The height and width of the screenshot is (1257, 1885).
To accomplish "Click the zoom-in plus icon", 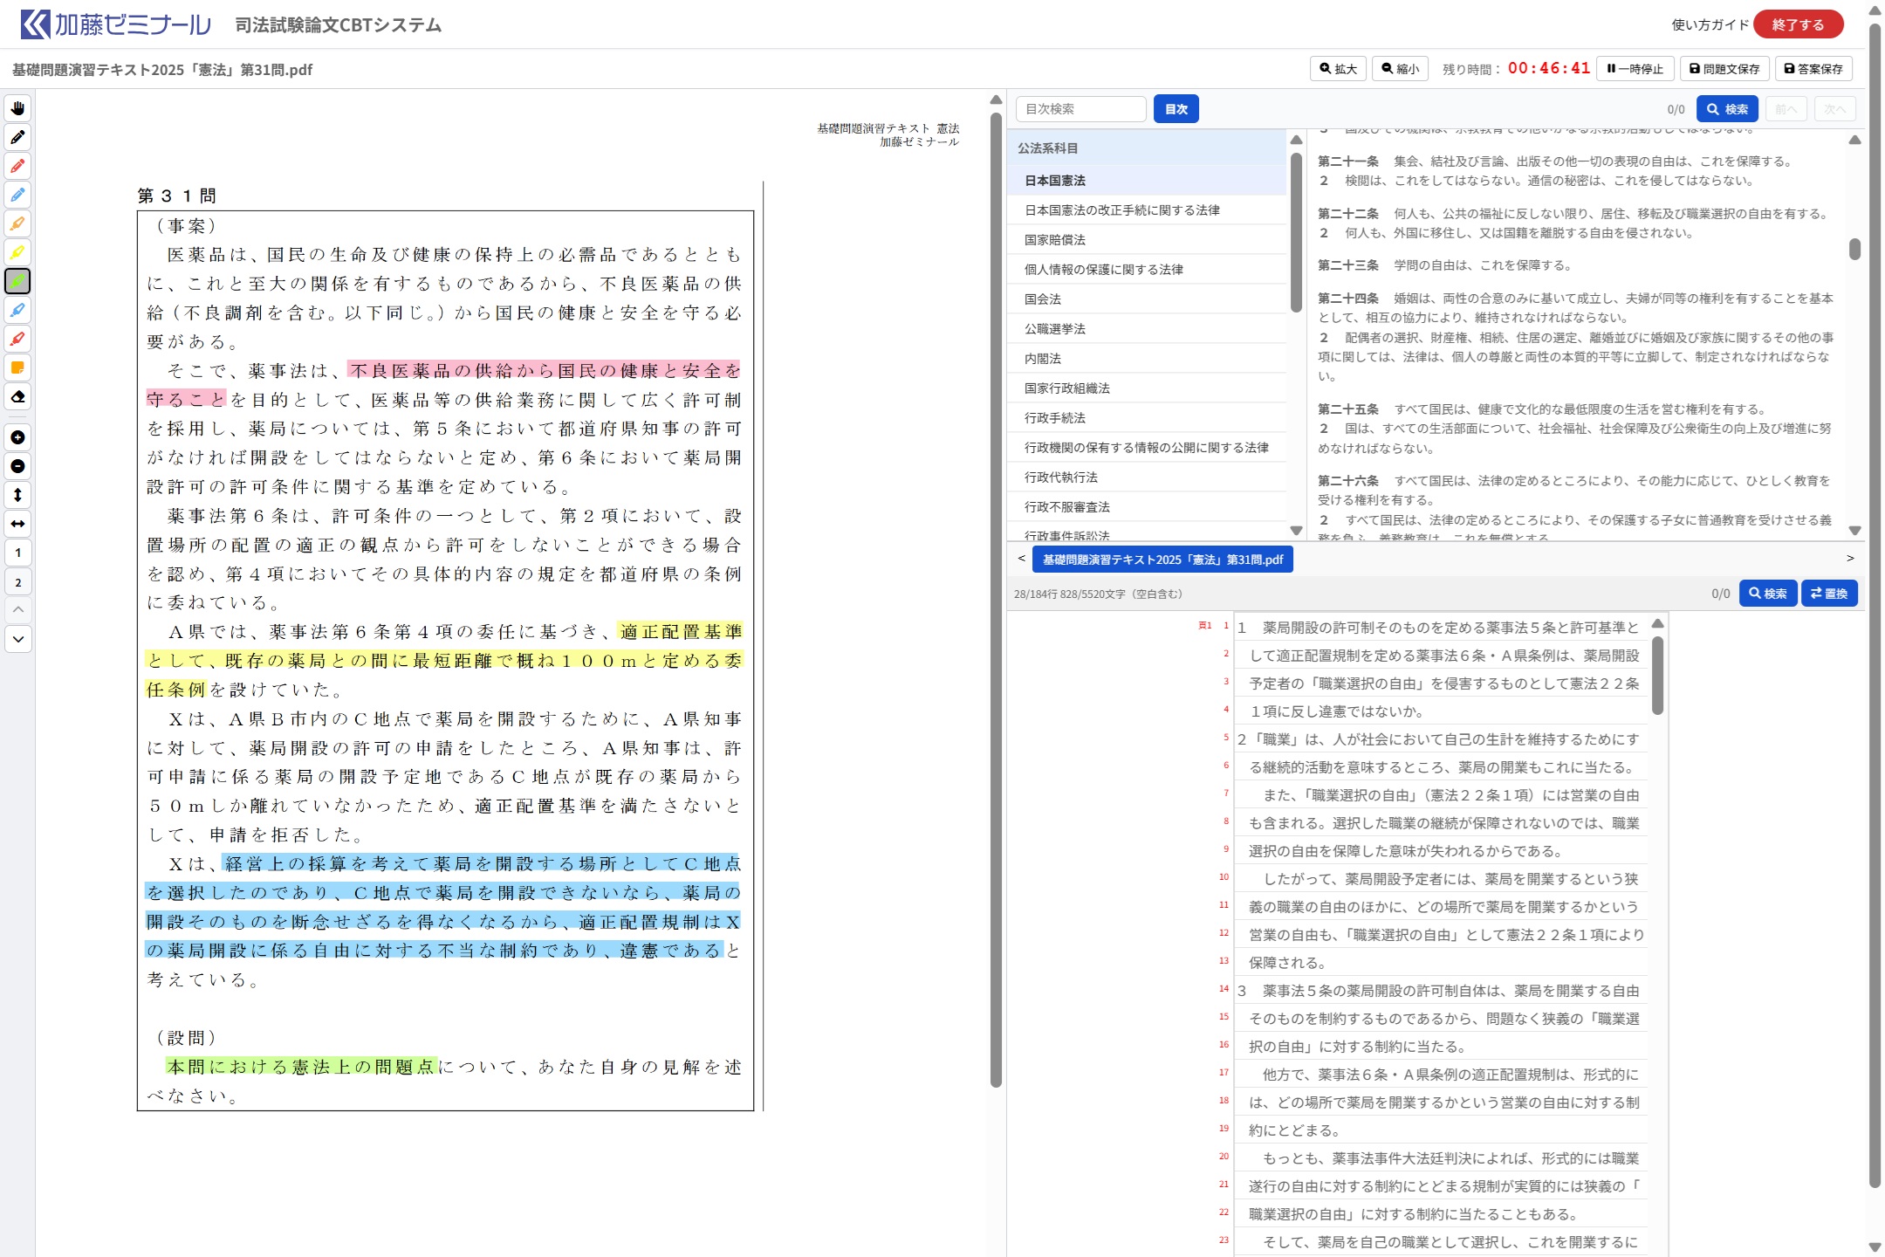I will (17, 437).
